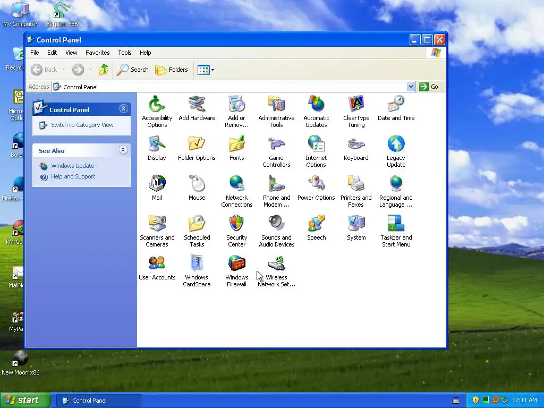544x408 pixels.
Task: Open Help and Support link
Action: [x=73, y=176]
